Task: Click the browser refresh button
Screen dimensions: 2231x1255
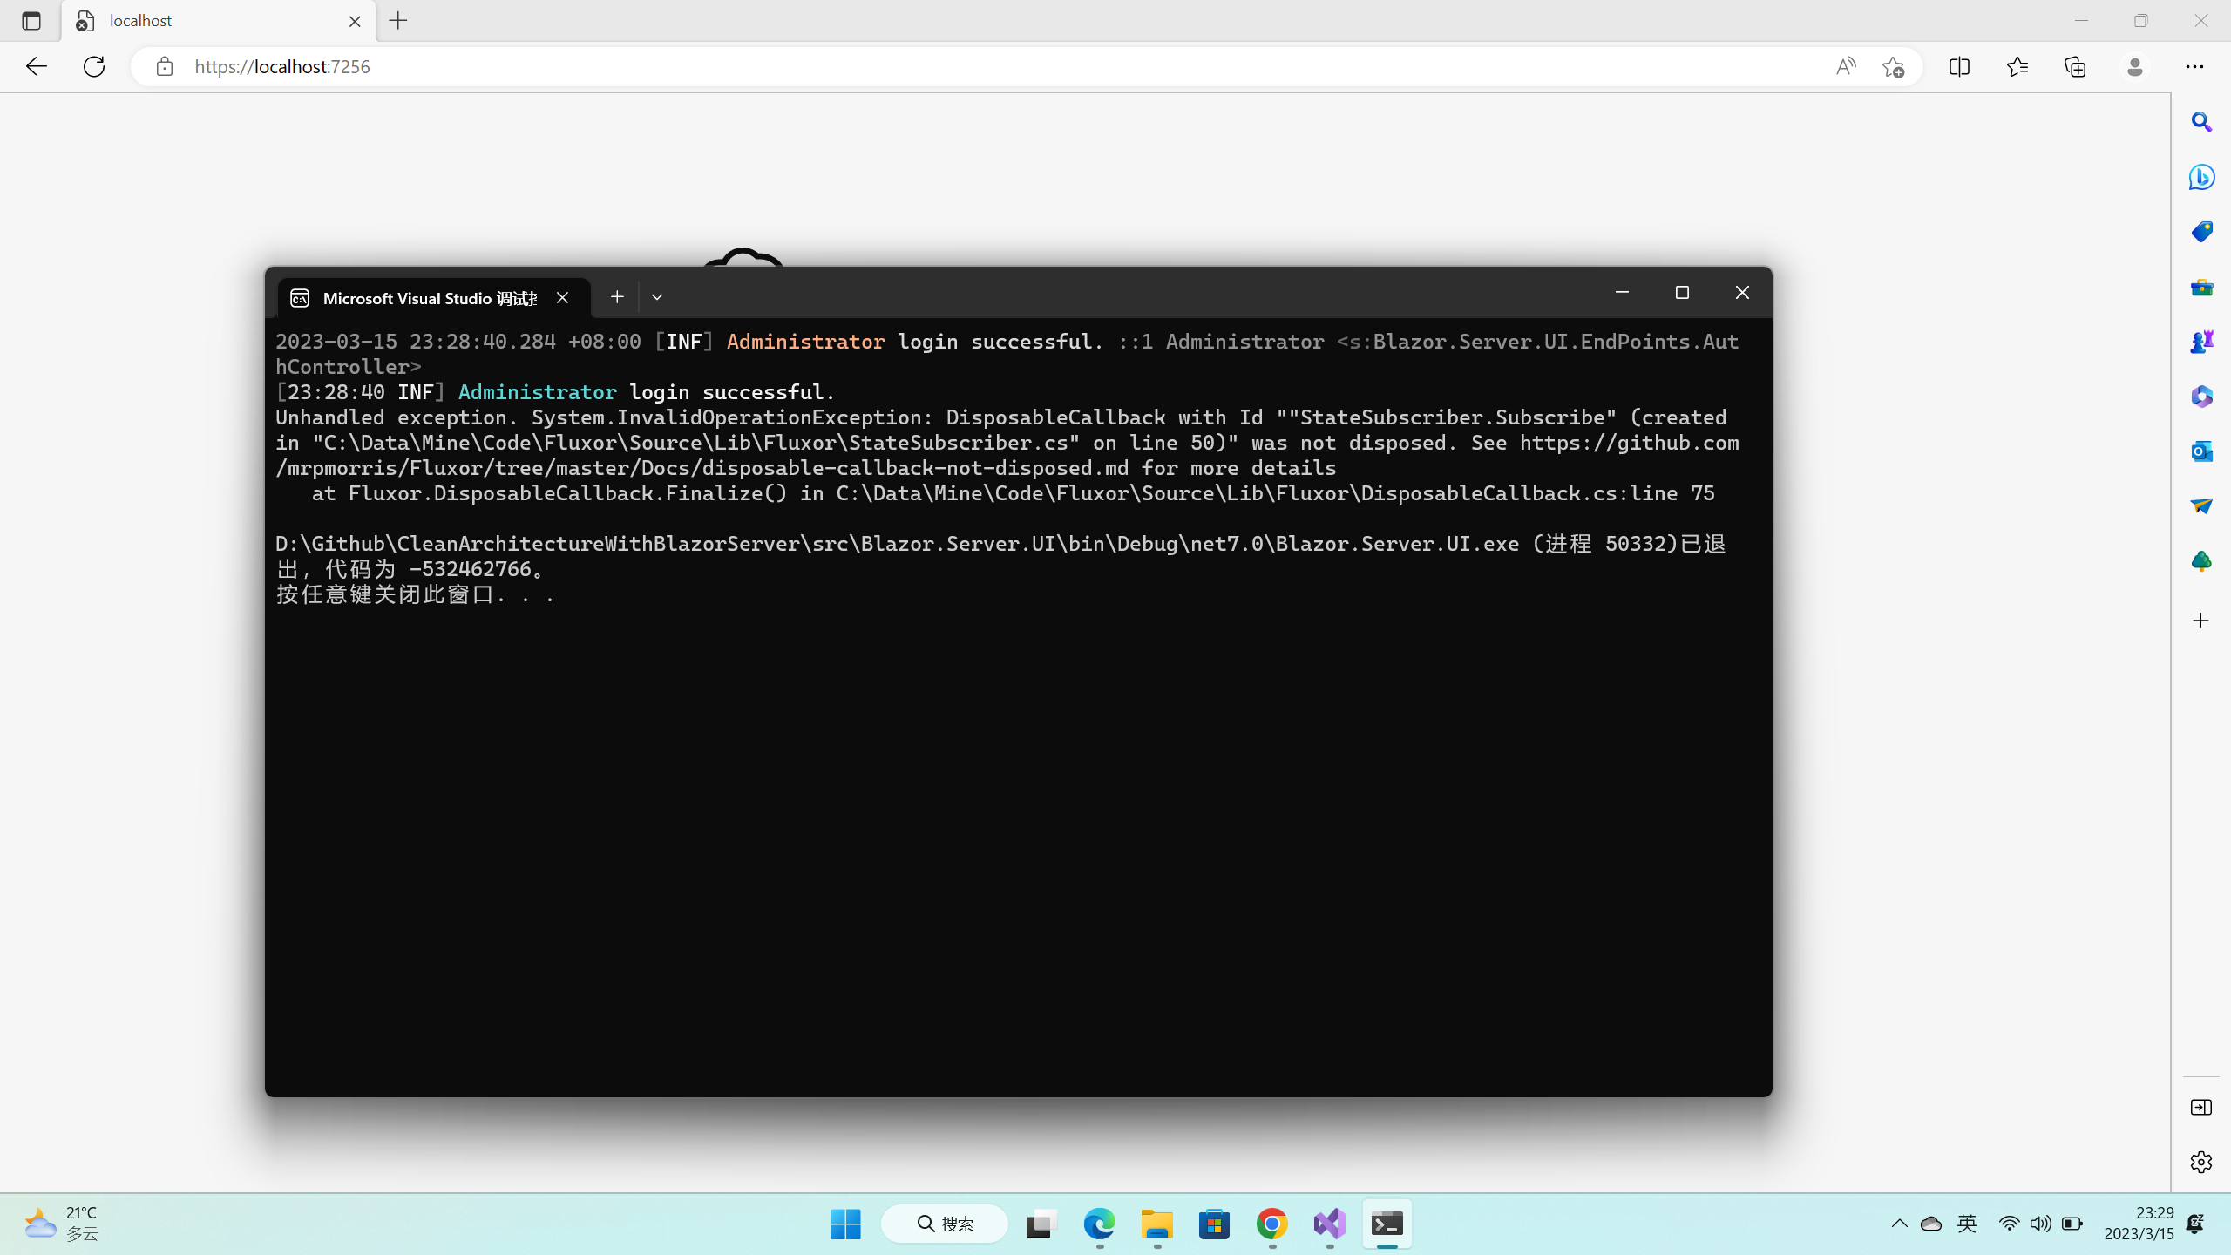Action: [x=94, y=66]
